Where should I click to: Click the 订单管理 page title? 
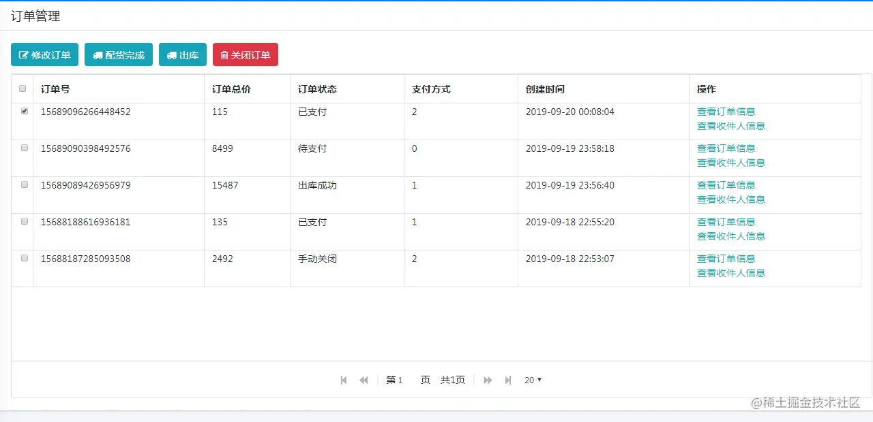[35, 16]
